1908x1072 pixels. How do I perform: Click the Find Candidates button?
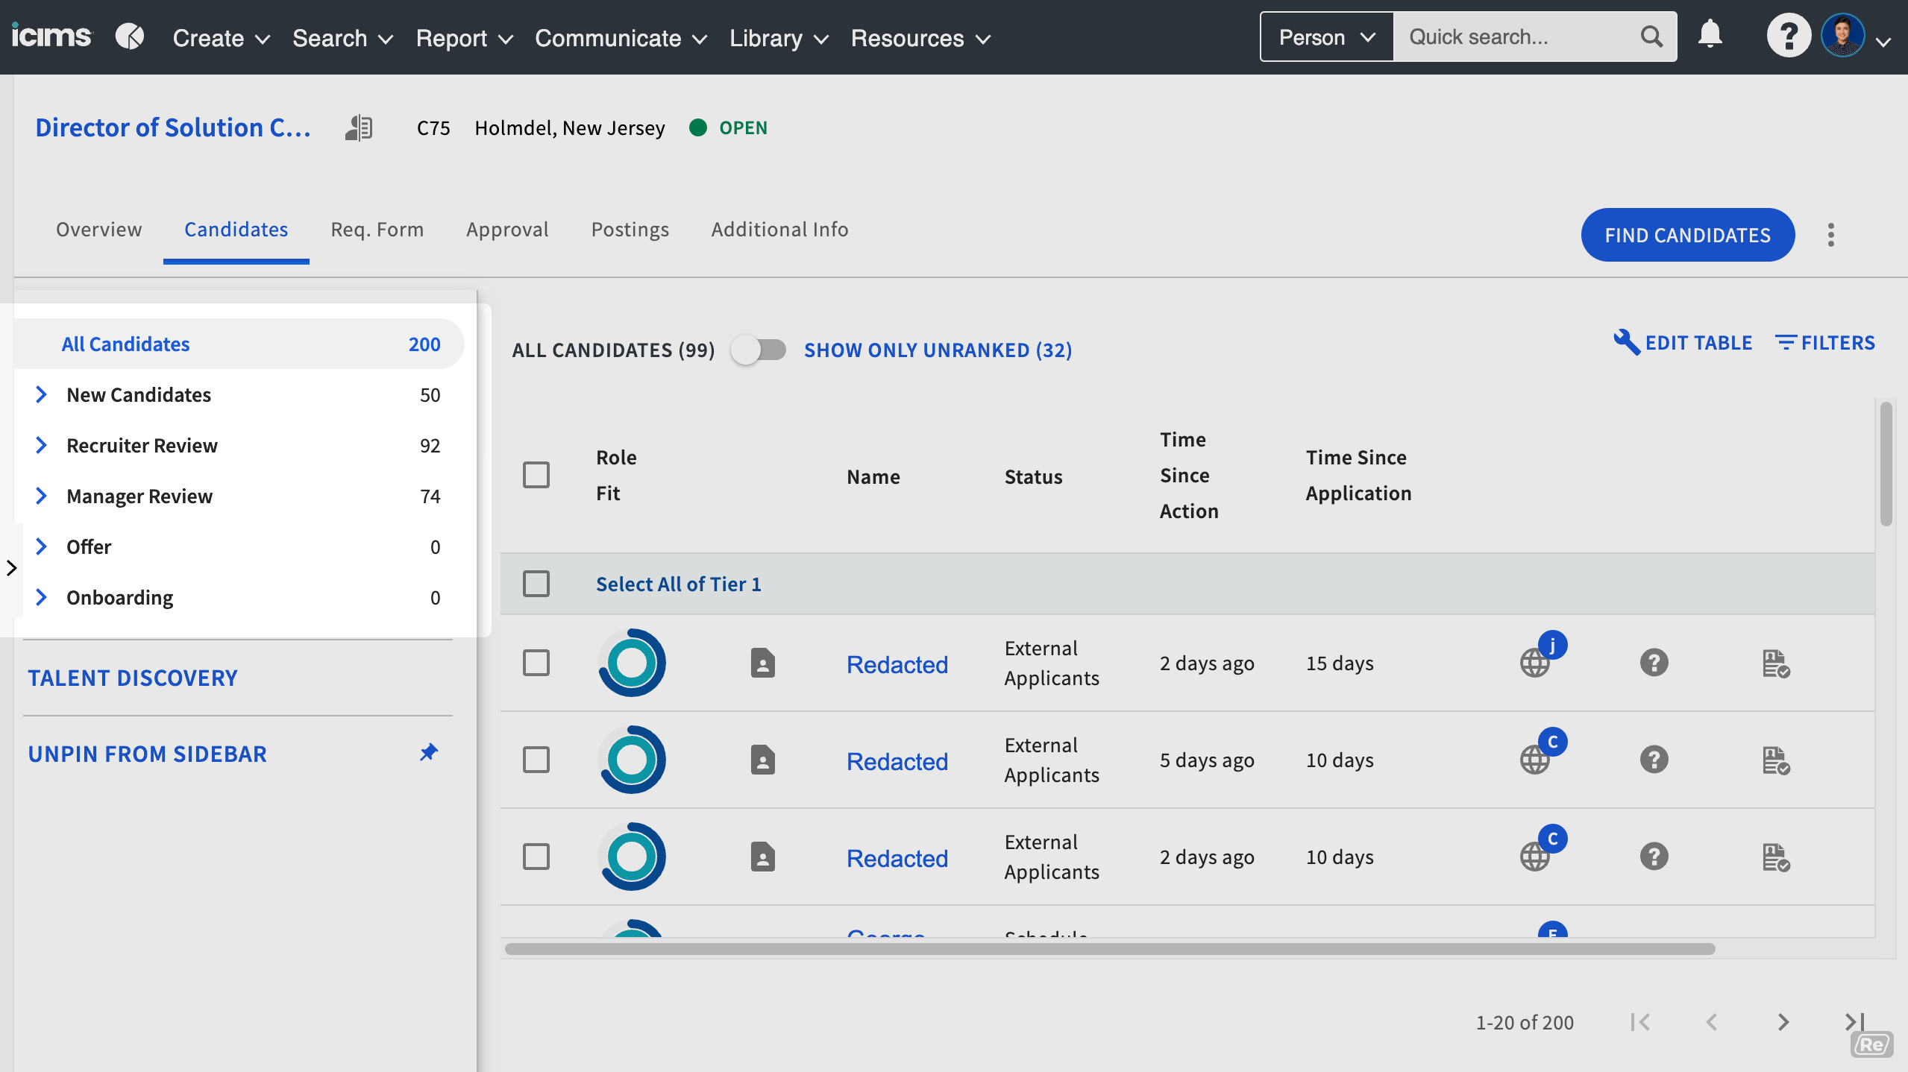click(1687, 235)
